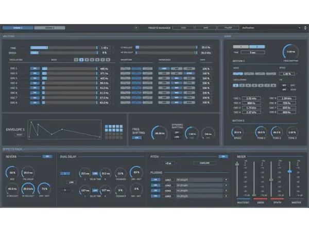Select the third Siren wave shape
The width and height of the screenshot is (309, 232).
[260, 74]
